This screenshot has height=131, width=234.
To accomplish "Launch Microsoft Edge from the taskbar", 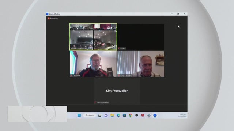I will 118,115.
